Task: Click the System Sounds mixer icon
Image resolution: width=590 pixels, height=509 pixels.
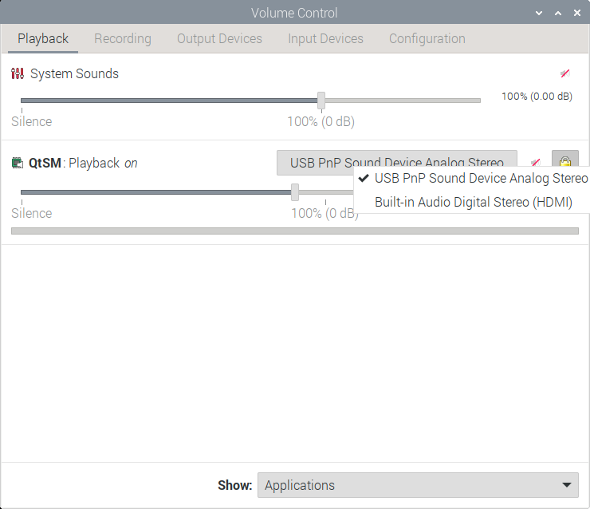Action: pyautogui.click(x=18, y=74)
